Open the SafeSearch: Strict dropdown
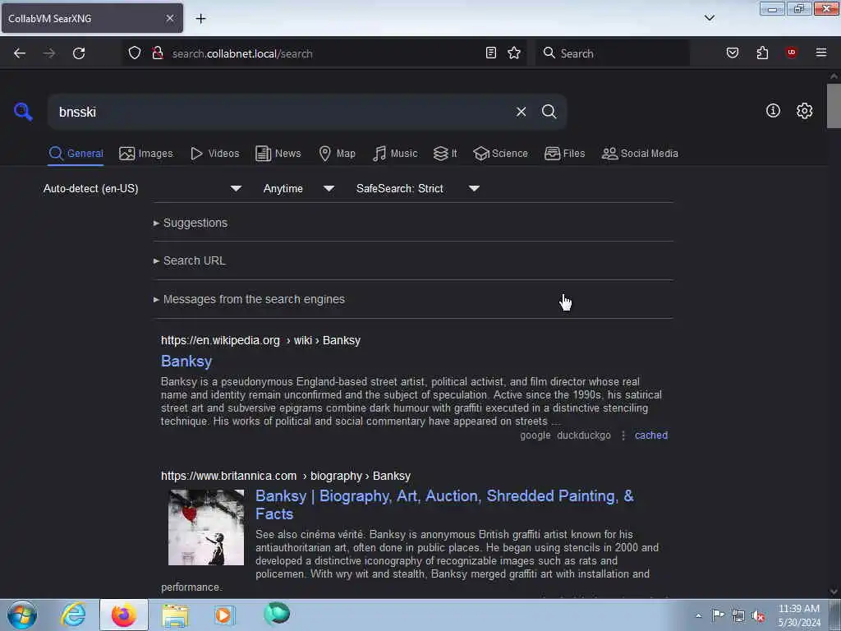Image resolution: width=841 pixels, height=631 pixels. point(418,188)
